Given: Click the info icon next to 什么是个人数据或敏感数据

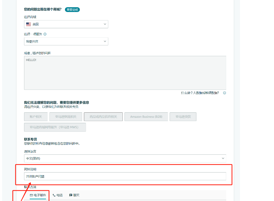Looking at the screenshot, I should click(x=224, y=93).
